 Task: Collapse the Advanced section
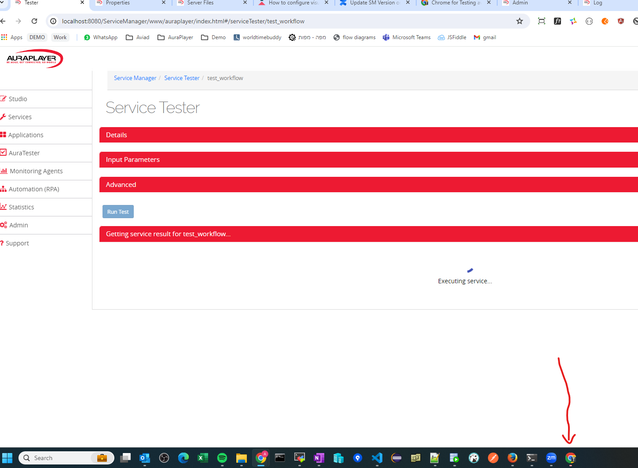[121, 184]
